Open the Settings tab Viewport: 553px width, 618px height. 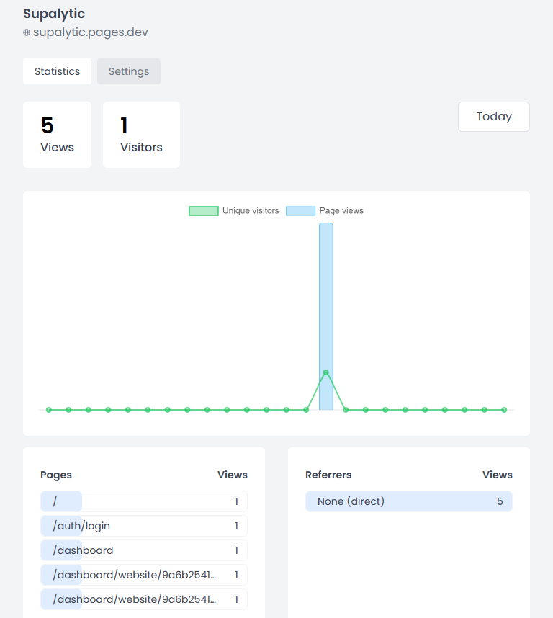129,71
